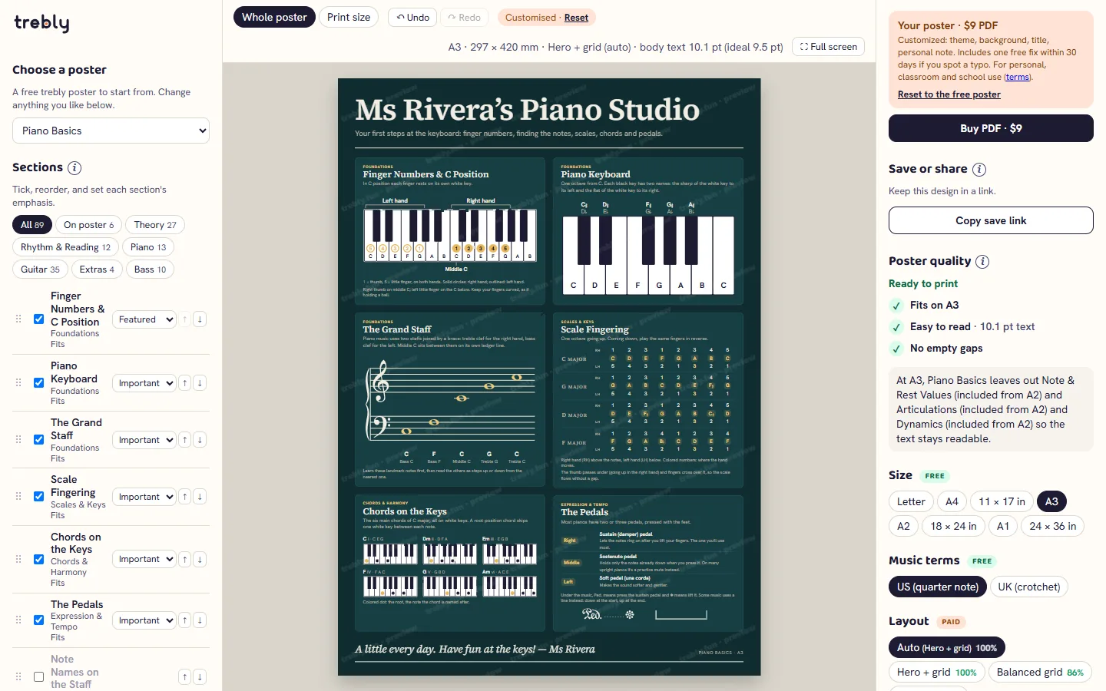1106x691 pixels.
Task: Grab the drag handle for The Grand Staff
Action: click(x=18, y=440)
